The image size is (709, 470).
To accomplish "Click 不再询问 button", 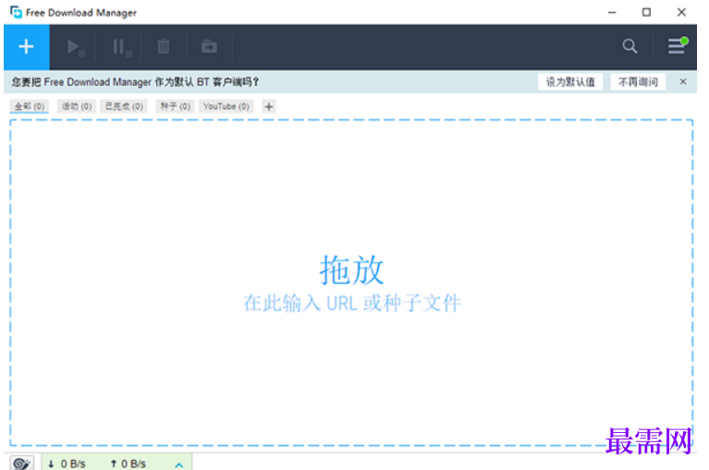I will point(638,81).
